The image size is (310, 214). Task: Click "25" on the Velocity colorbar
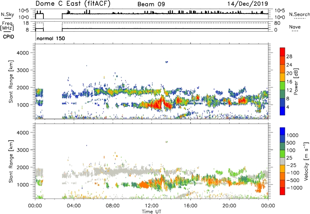[289, 158]
